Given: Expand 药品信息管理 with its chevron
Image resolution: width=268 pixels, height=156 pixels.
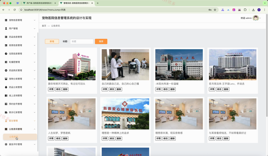Looking at the screenshot, I should 35,37.
